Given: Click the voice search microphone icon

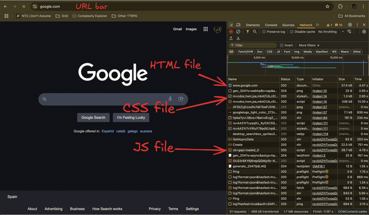Looking at the screenshot, I should 170,99.
